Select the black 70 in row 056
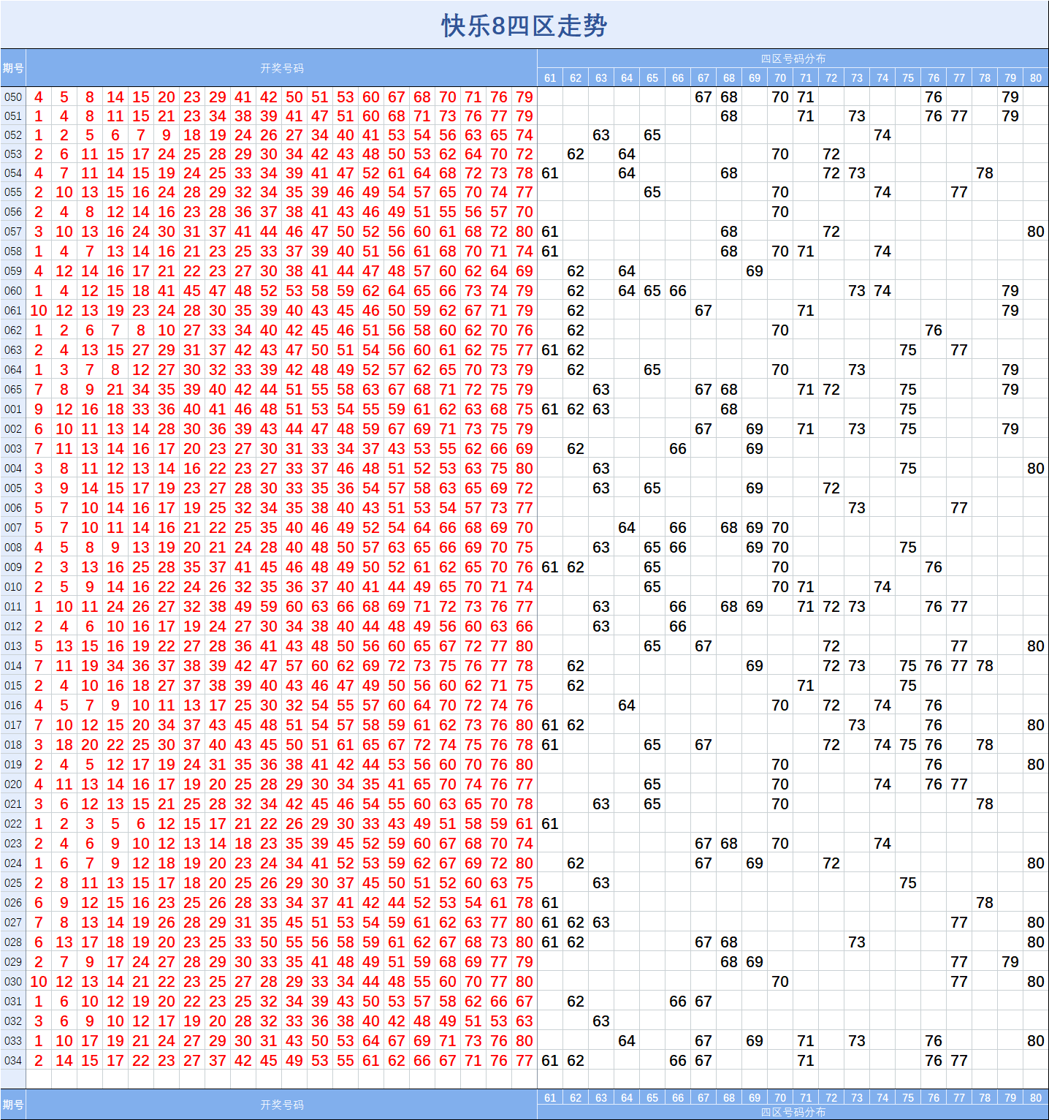Image resolution: width=1049 pixels, height=1120 pixels. point(780,212)
